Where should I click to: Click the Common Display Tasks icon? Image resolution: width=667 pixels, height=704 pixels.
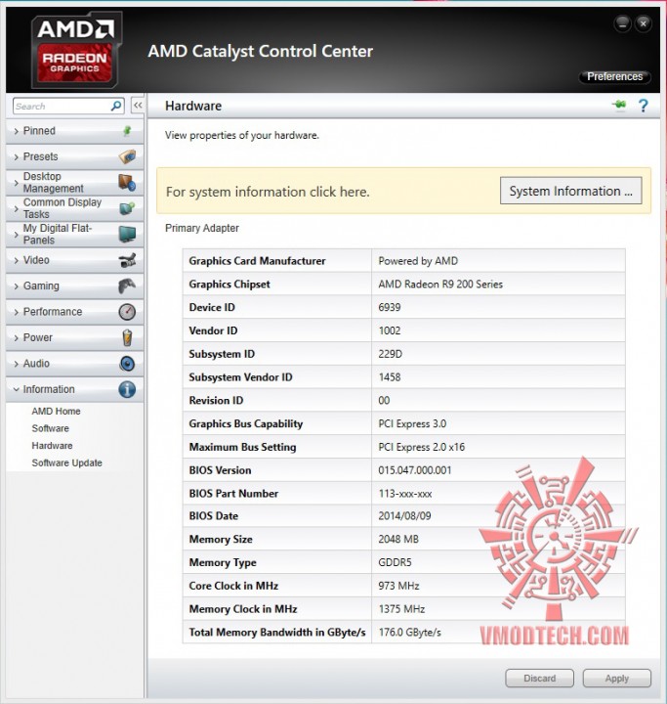point(127,208)
